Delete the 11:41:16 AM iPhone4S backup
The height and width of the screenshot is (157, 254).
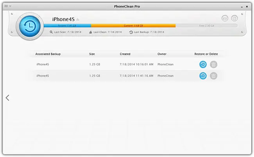[213, 76]
